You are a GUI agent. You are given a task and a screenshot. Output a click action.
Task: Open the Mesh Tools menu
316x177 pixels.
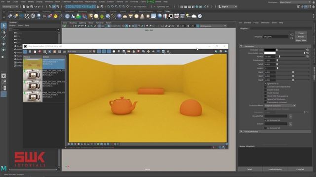tap(78, 1)
